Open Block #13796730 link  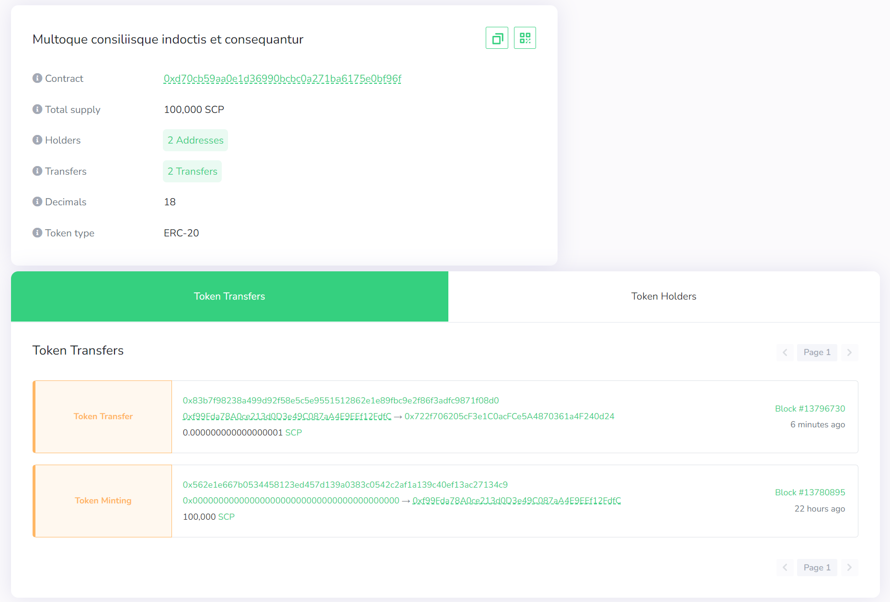coord(810,409)
